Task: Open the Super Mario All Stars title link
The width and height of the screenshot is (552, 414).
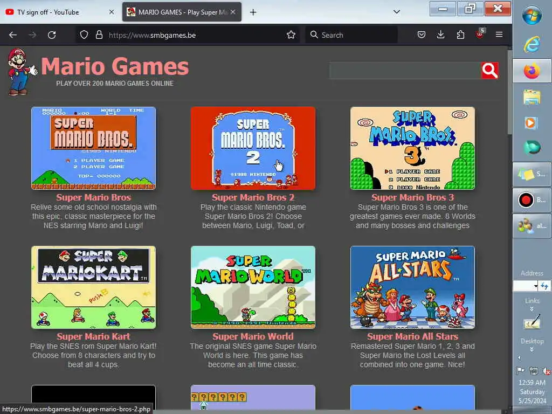Action: (x=412, y=336)
